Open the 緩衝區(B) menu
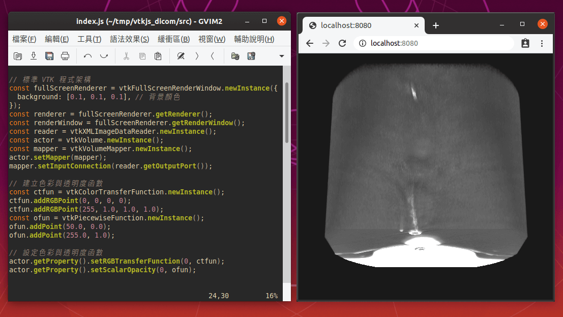The image size is (563, 317). click(x=173, y=39)
